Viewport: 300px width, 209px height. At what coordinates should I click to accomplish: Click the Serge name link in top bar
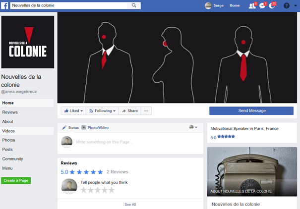point(219,5)
